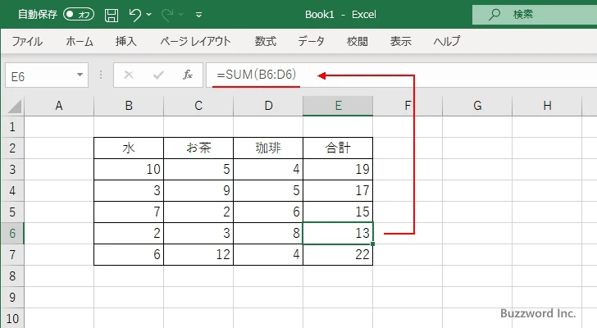
Task: Select active cell E6 containing 13
Action: pos(338,233)
